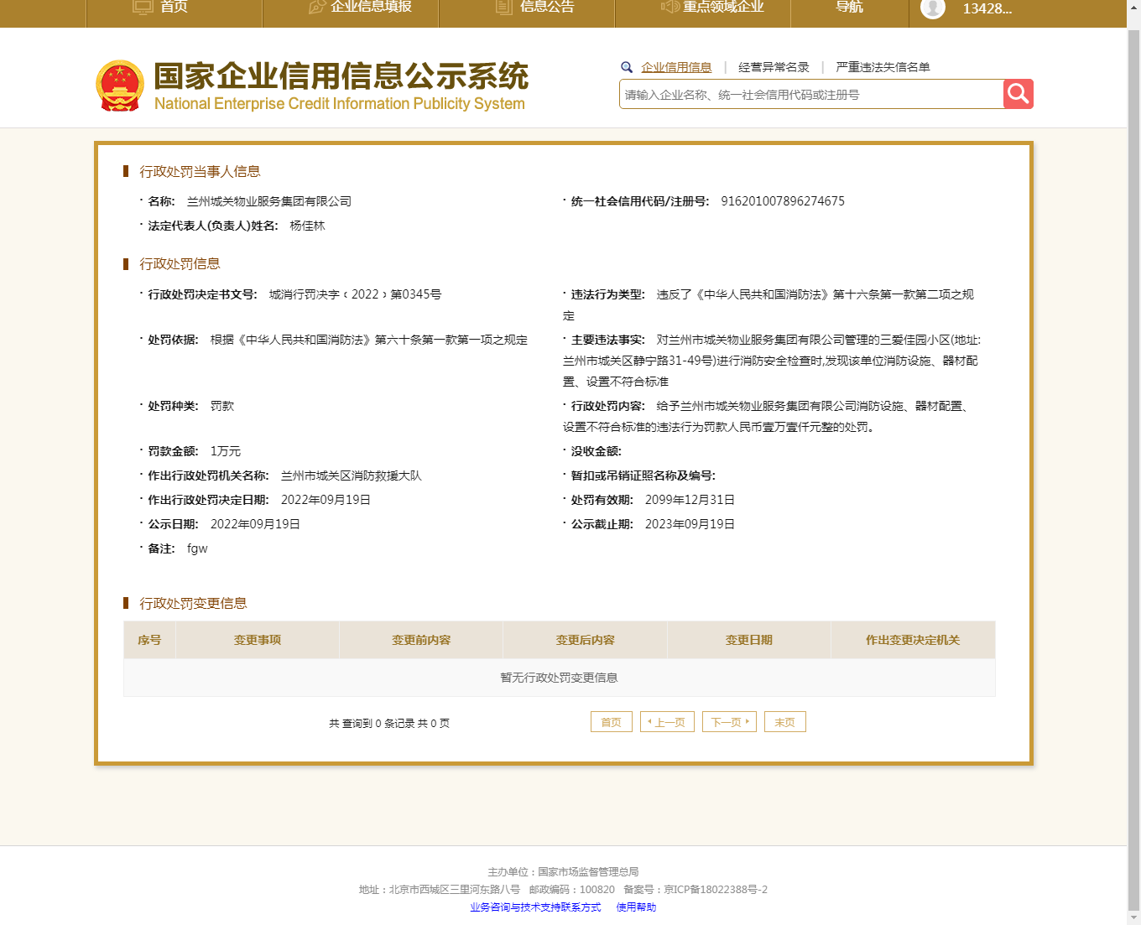Click the 变更后内容 column header

(x=586, y=640)
